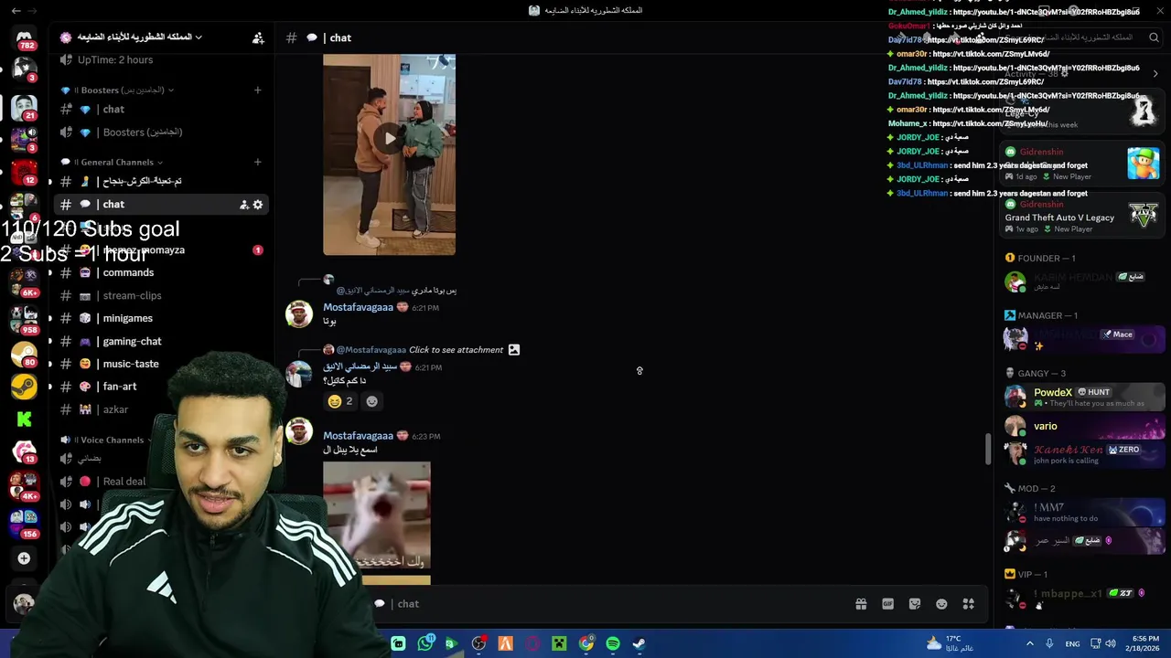Open the Boosters chat text channel
The height and width of the screenshot is (658, 1171).
click(160, 110)
